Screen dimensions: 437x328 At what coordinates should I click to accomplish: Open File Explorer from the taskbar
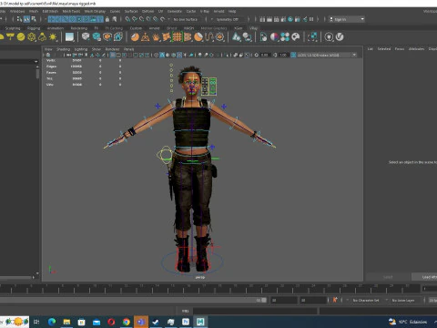coord(66,322)
